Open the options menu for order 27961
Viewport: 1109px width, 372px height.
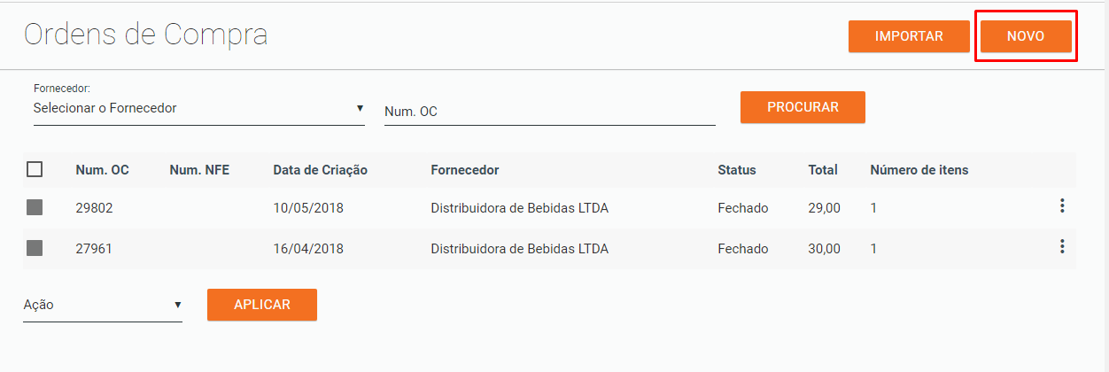(1062, 247)
